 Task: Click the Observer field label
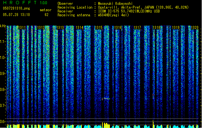coord(65,4)
